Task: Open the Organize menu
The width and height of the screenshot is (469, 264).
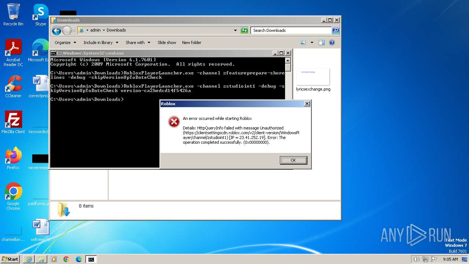Action: [66, 43]
